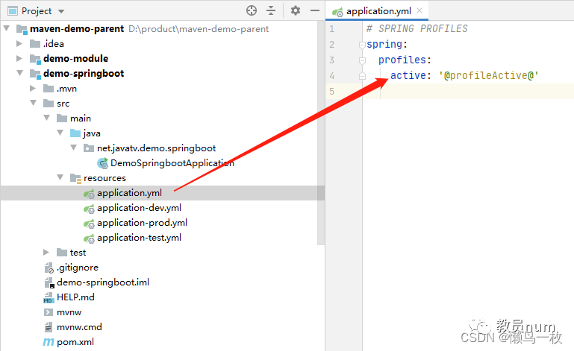
Task: Click the Project tree vertical scrollbar
Action: (x=321, y=133)
